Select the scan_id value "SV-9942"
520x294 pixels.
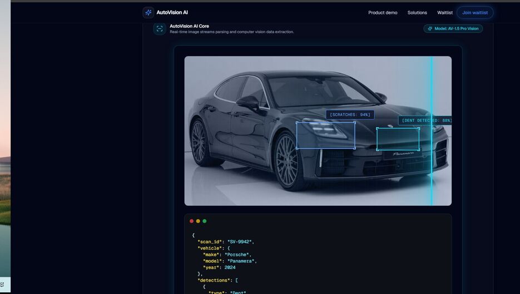[240, 242]
